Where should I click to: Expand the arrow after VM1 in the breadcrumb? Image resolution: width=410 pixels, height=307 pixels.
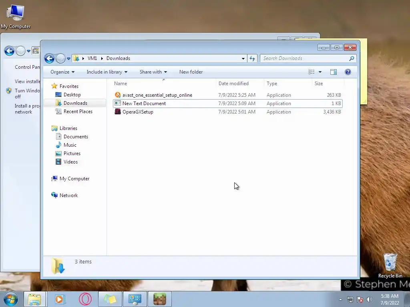click(x=102, y=58)
